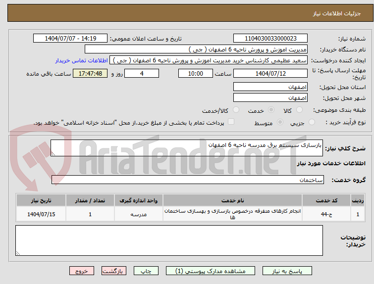The image size is (374, 284).
Task: Click the اطلاعات خدمات مورد نیاز heading
Action: 331,163
